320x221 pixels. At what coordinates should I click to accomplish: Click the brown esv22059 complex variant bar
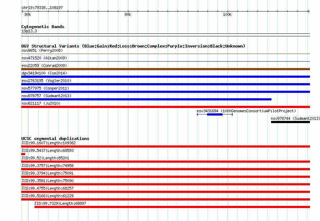(x=165, y=69)
